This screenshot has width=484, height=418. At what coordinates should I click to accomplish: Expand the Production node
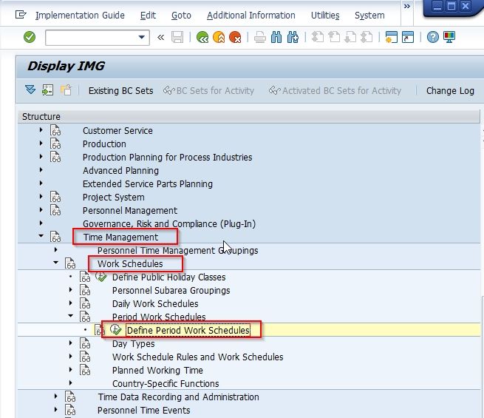coord(41,144)
